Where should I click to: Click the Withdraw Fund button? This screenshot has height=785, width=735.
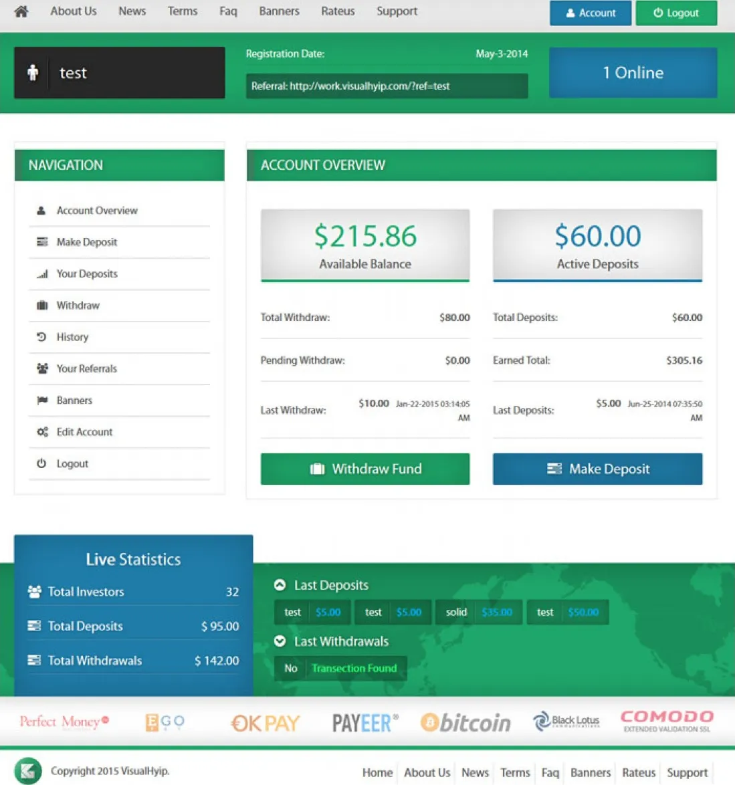coord(365,469)
